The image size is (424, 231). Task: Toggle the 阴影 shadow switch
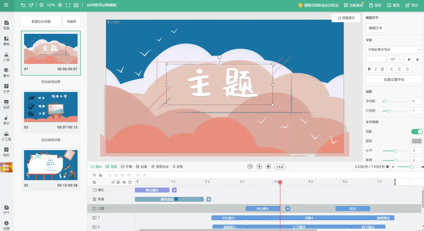(x=417, y=132)
